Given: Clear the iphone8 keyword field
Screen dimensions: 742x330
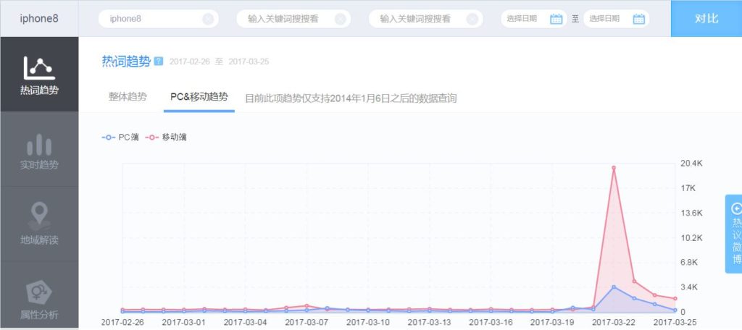Looking at the screenshot, I should 208,20.
